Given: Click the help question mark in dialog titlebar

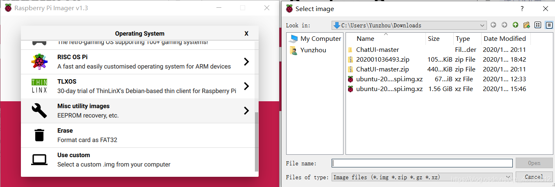Looking at the screenshot, I should tap(522, 9).
